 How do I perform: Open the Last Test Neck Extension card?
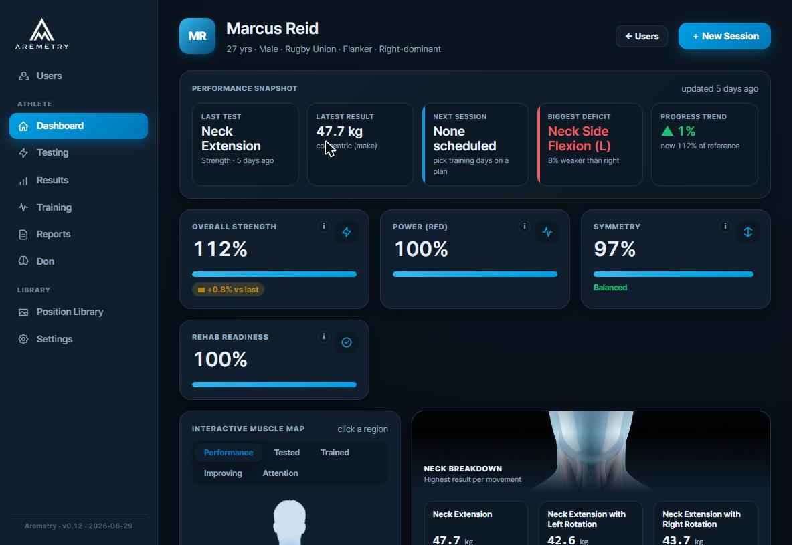pos(245,144)
